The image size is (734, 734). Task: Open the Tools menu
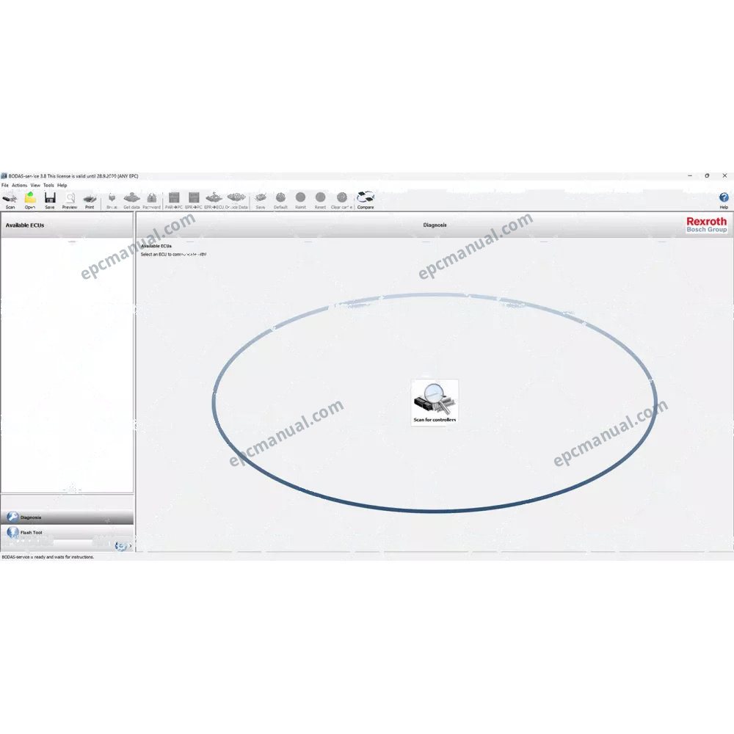point(48,186)
